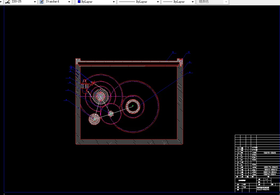Click the drawing number 03021408S05 in title block
Screen dimensions: 280x195
click(263, 189)
